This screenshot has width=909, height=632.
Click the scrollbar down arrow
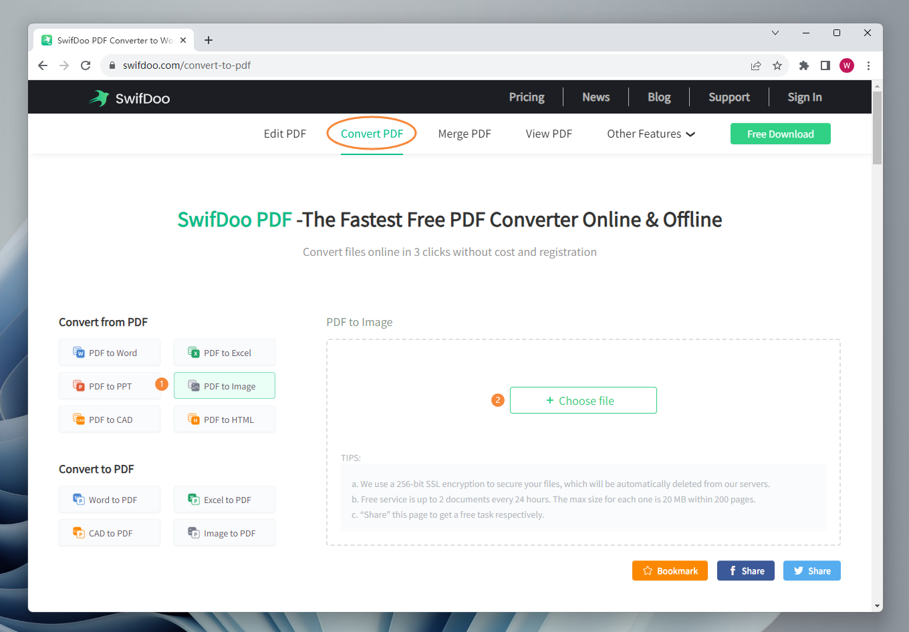click(x=878, y=606)
